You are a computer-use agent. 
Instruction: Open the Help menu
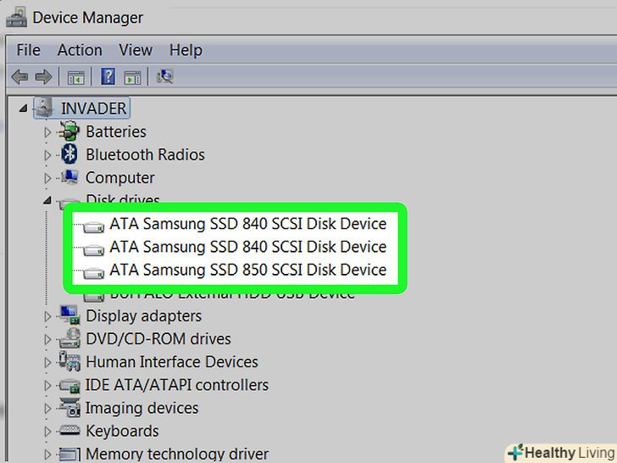[186, 50]
